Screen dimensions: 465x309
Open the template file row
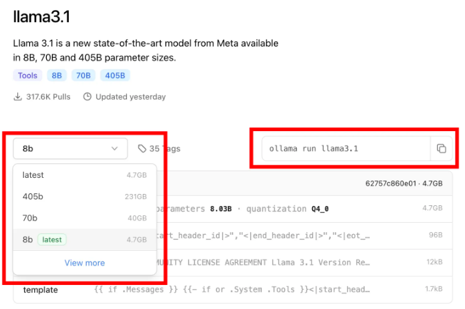pyautogui.click(x=232, y=290)
